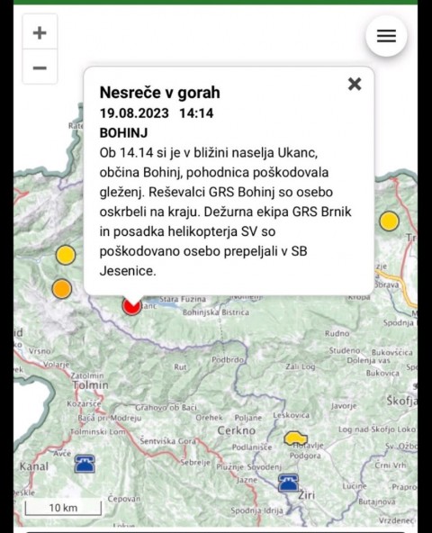Viewport: 432px width, 533px height.
Task: Click the Kanal town label
Action: pos(34,466)
